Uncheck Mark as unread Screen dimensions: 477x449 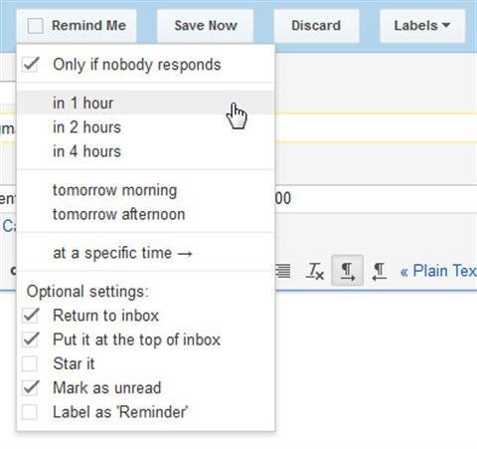point(30,388)
